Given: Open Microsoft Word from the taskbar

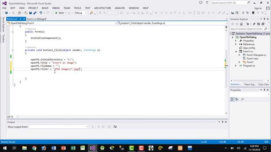Looking at the screenshot, I should tap(54, 148).
